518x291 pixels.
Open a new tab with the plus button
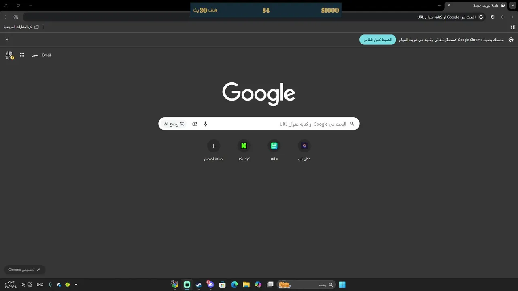[439, 6]
